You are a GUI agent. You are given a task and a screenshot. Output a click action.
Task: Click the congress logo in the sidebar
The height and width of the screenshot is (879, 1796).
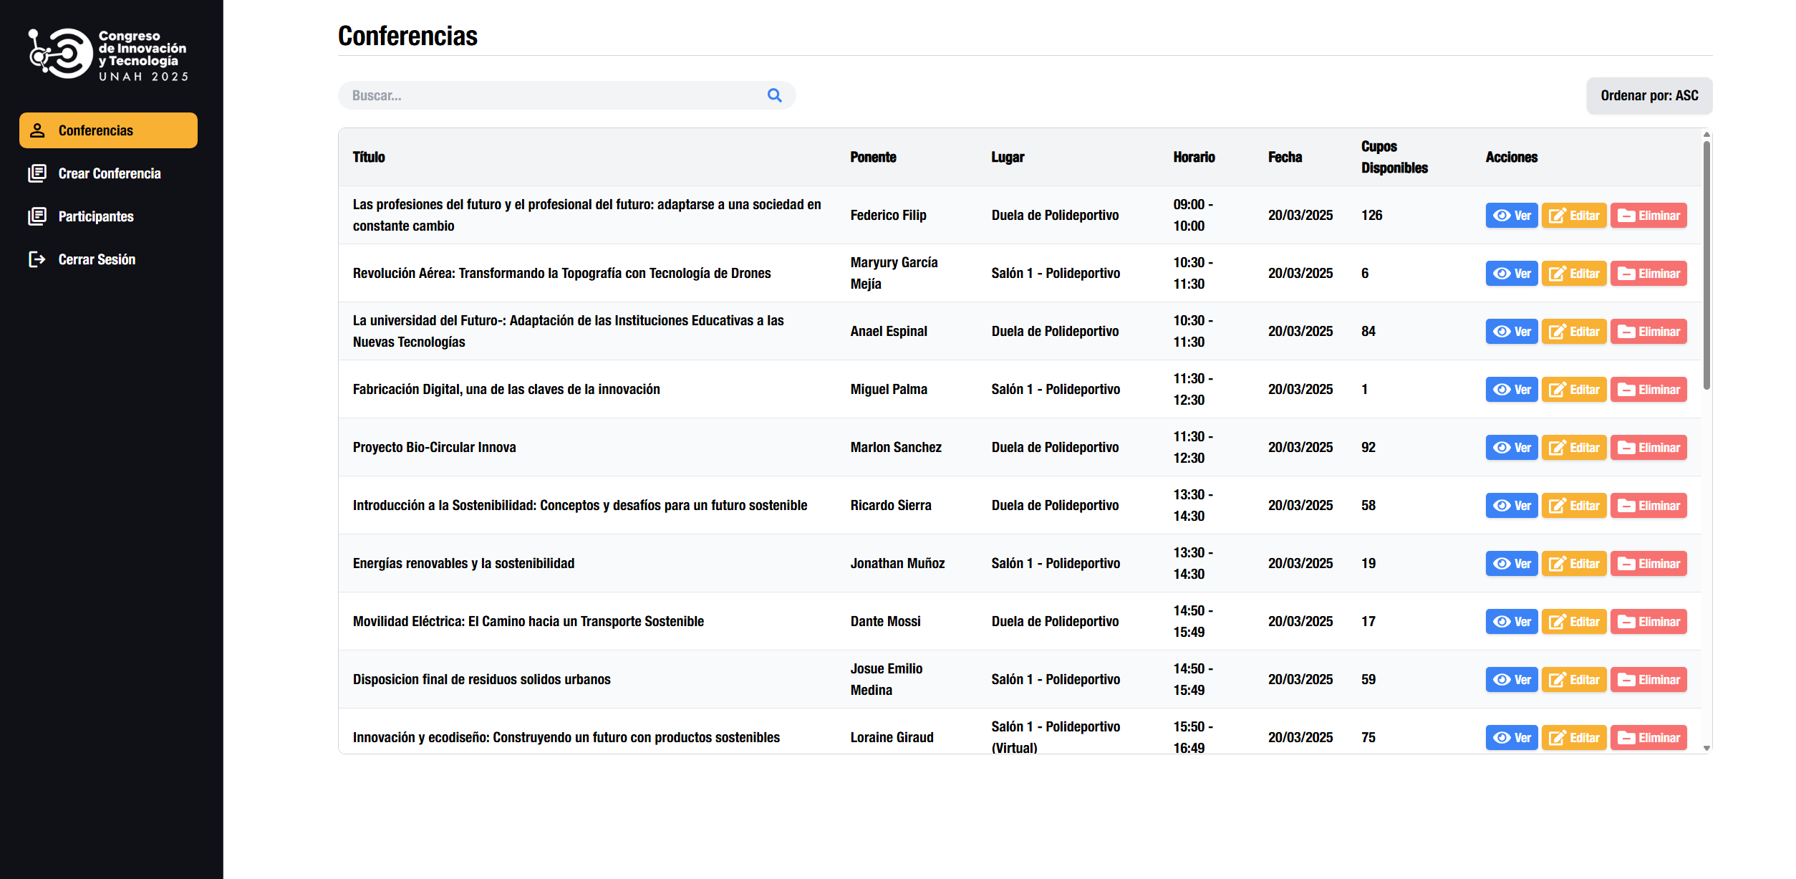click(x=107, y=54)
